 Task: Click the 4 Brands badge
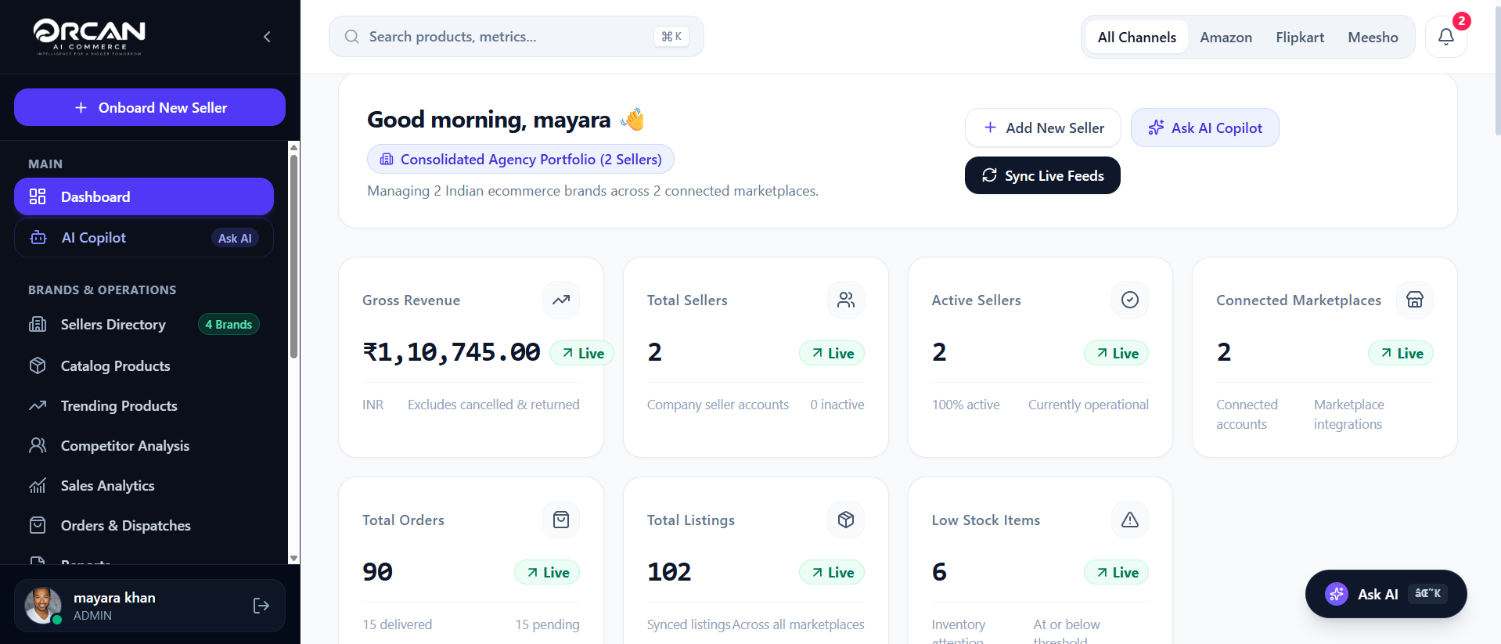[x=229, y=324]
